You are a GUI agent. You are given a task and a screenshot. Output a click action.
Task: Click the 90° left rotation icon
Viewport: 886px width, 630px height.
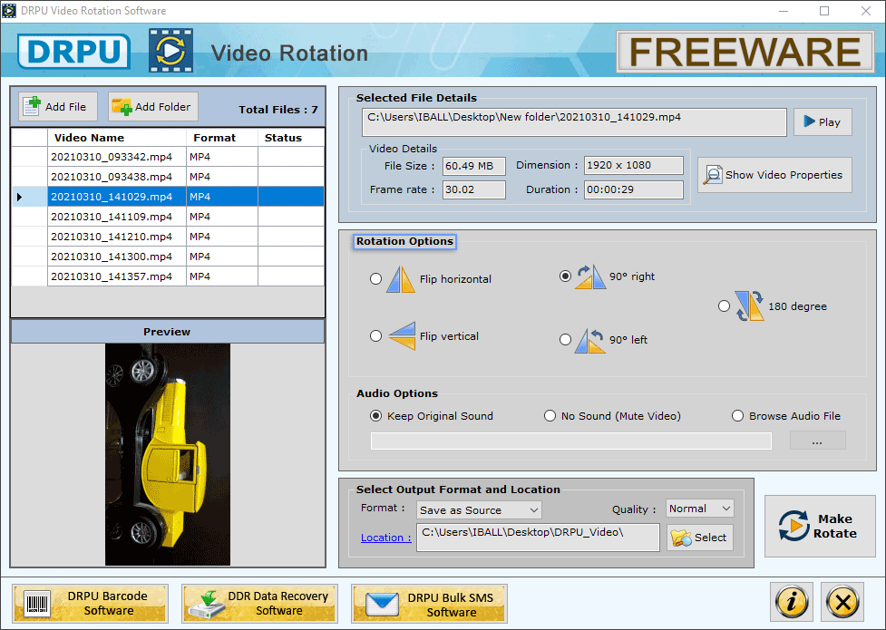(590, 341)
